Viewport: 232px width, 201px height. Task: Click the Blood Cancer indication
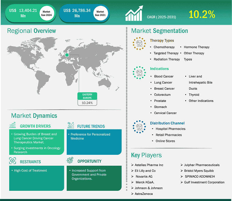click(x=164, y=76)
